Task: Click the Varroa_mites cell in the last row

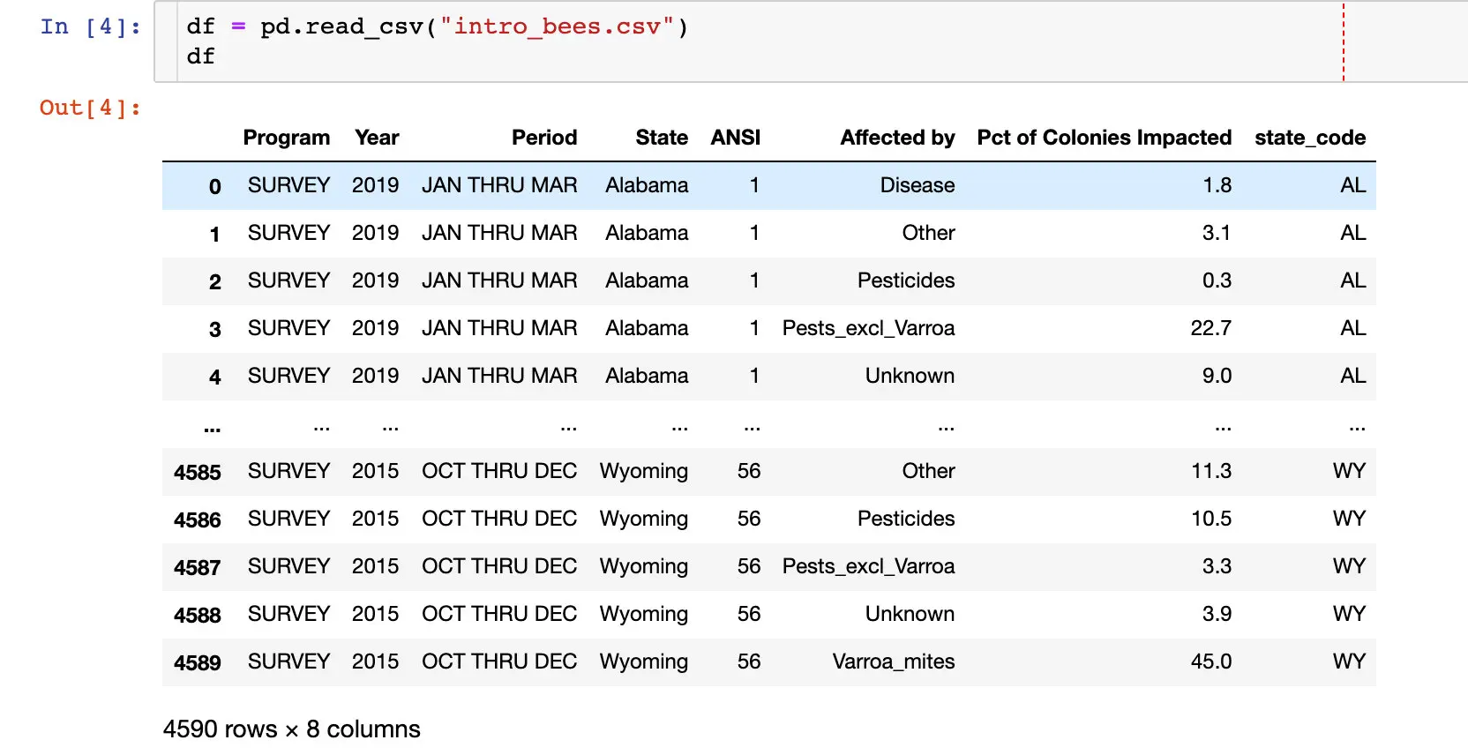Action: (x=893, y=662)
